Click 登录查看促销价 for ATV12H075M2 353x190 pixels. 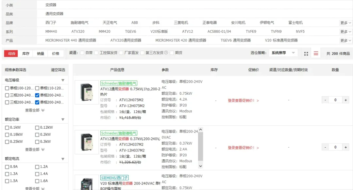pos(244,101)
